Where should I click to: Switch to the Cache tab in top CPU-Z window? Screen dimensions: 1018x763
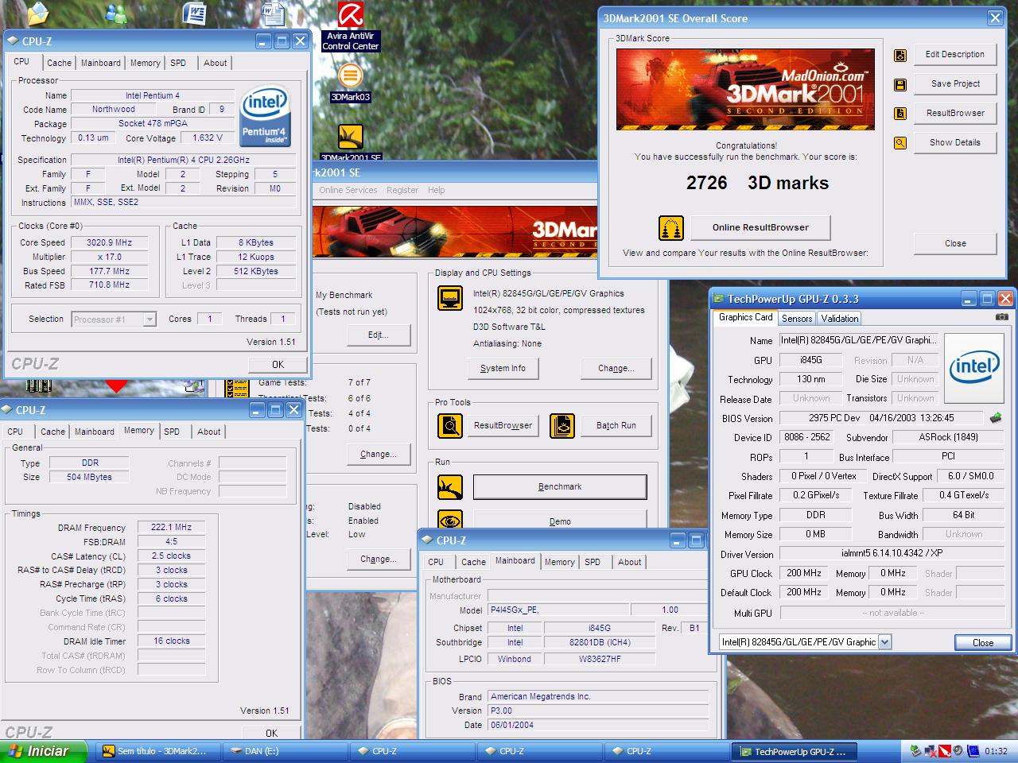(x=59, y=63)
